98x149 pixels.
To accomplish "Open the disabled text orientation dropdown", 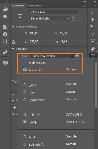I will (x=77, y=18).
